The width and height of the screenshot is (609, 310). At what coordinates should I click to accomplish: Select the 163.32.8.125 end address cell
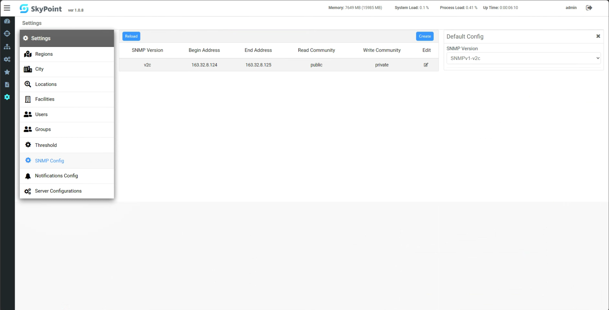258,65
